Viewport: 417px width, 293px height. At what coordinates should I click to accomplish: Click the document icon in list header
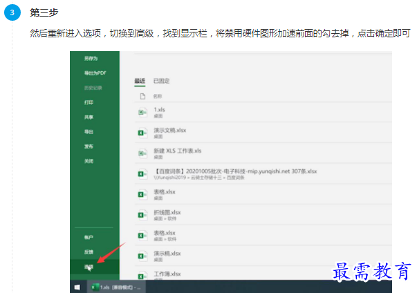pyautogui.click(x=142, y=96)
